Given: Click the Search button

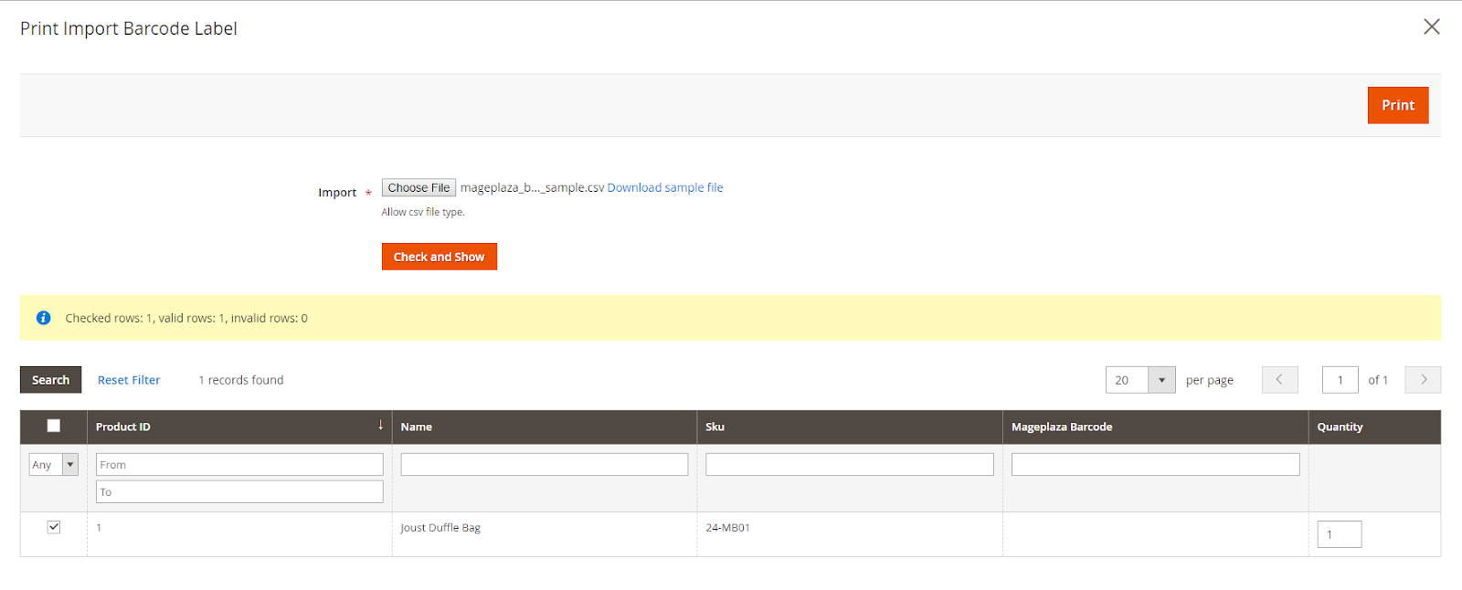Looking at the screenshot, I should point(51,380).
